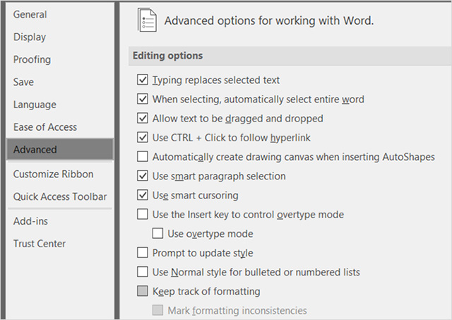Uncheck Use smart paragraph selection
This screenshot has width=452, height=320.
pos(143,176)
